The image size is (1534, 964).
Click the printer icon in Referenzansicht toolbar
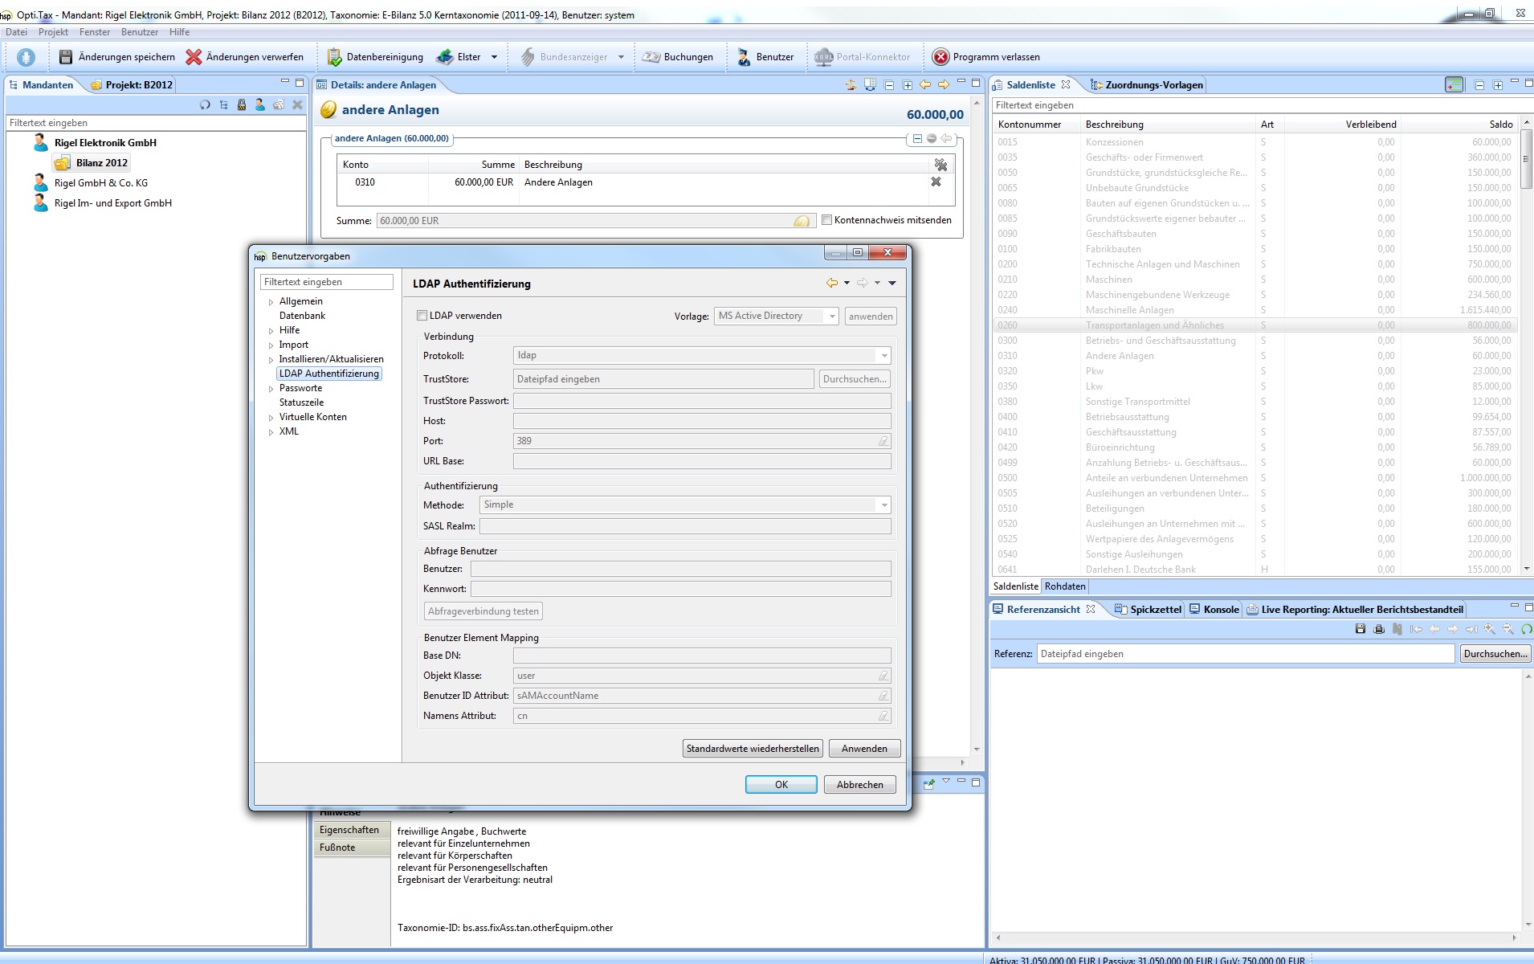click(1379, 629)
